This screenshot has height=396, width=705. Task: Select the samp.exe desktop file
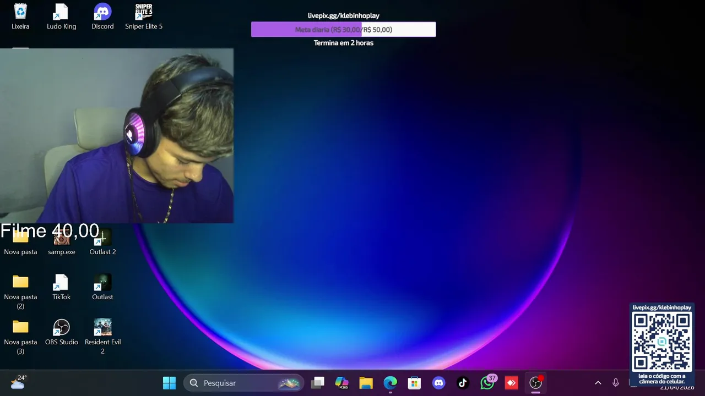[x=61, y=243]
